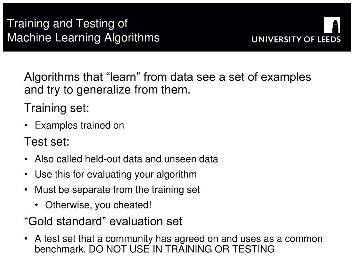Select the 'Test set:' heading

point(47,141)
